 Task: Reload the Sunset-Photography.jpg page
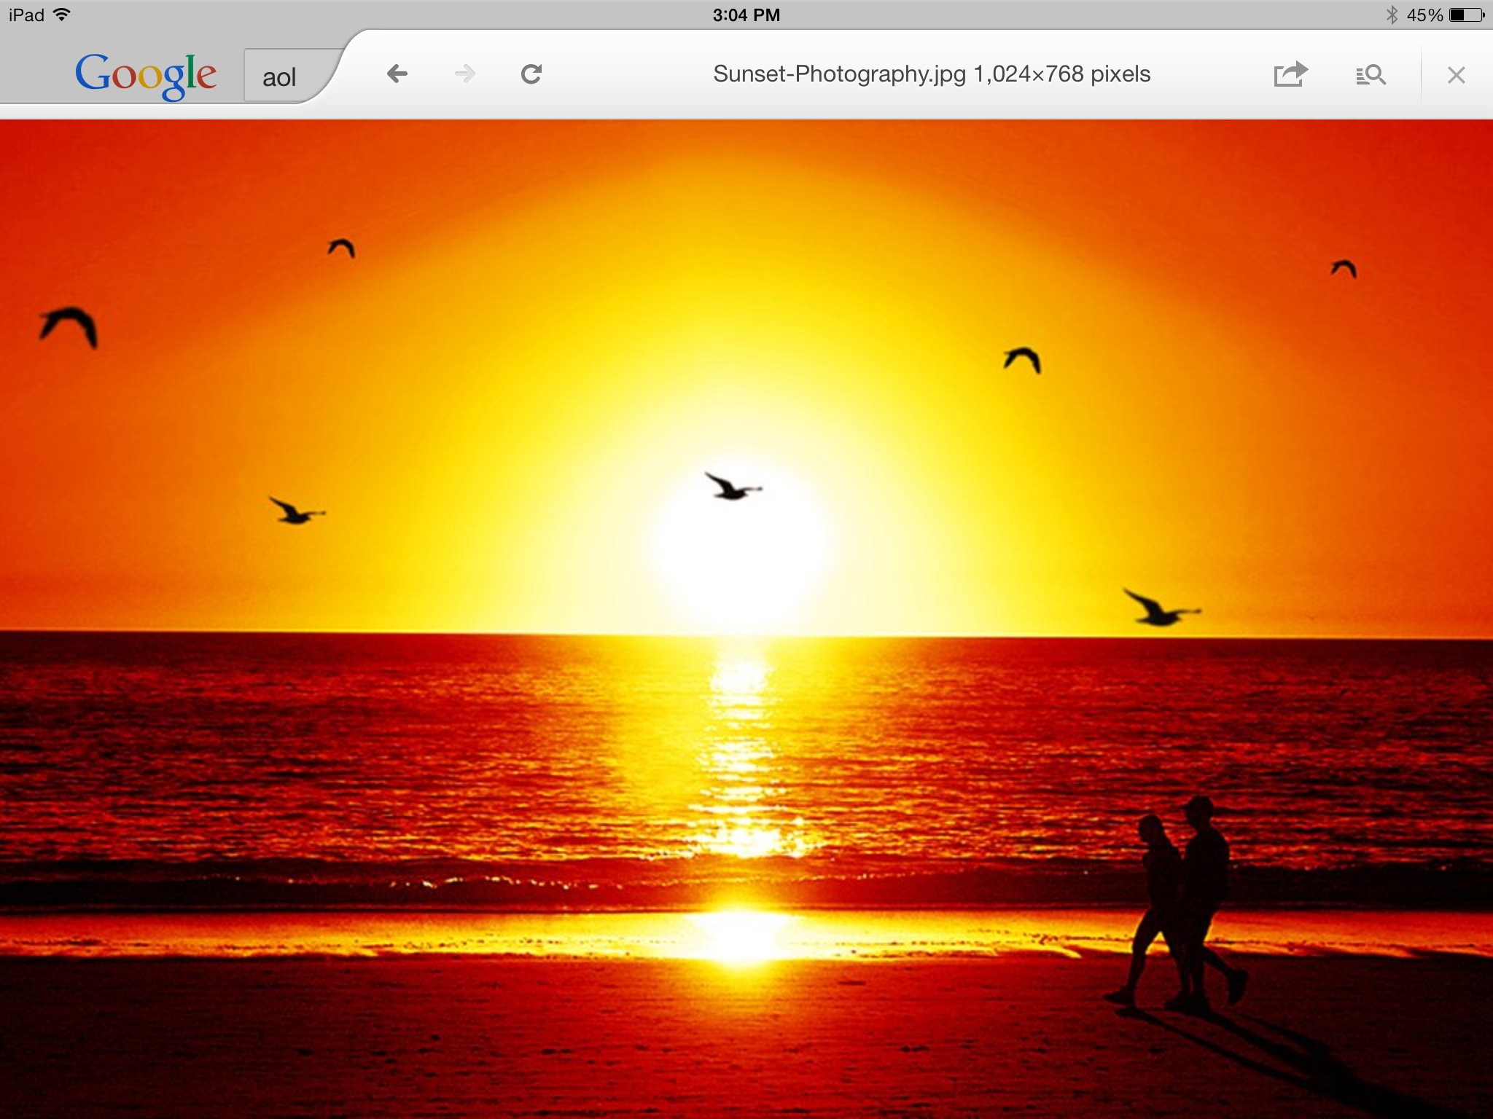pyautogui.click(x=531, y=74)
